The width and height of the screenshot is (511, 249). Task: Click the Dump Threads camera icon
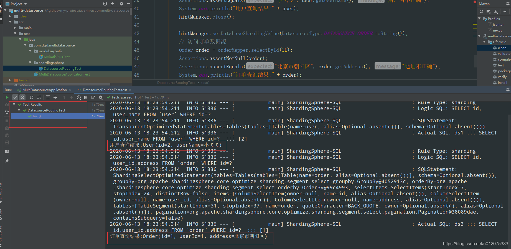point(7,128)
